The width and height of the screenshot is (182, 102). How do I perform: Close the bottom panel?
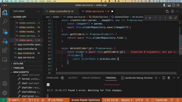click(178, 78)
